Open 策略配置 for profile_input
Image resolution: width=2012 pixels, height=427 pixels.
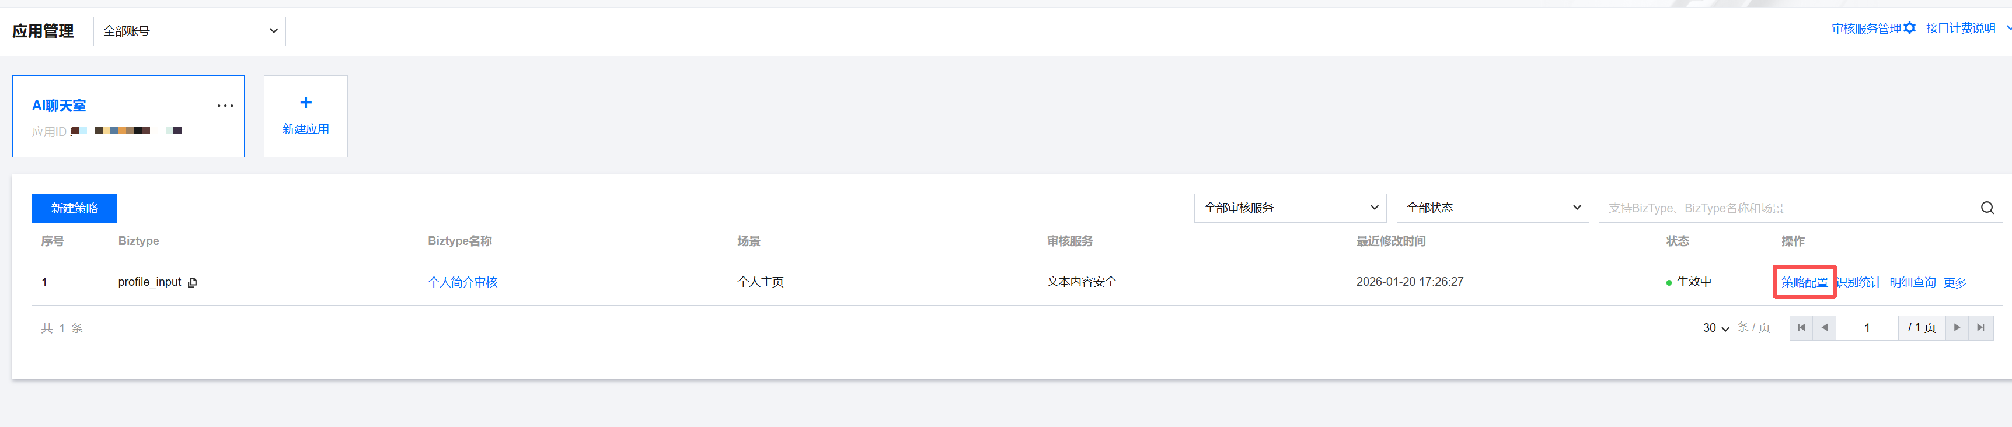tap(1804, 282)
